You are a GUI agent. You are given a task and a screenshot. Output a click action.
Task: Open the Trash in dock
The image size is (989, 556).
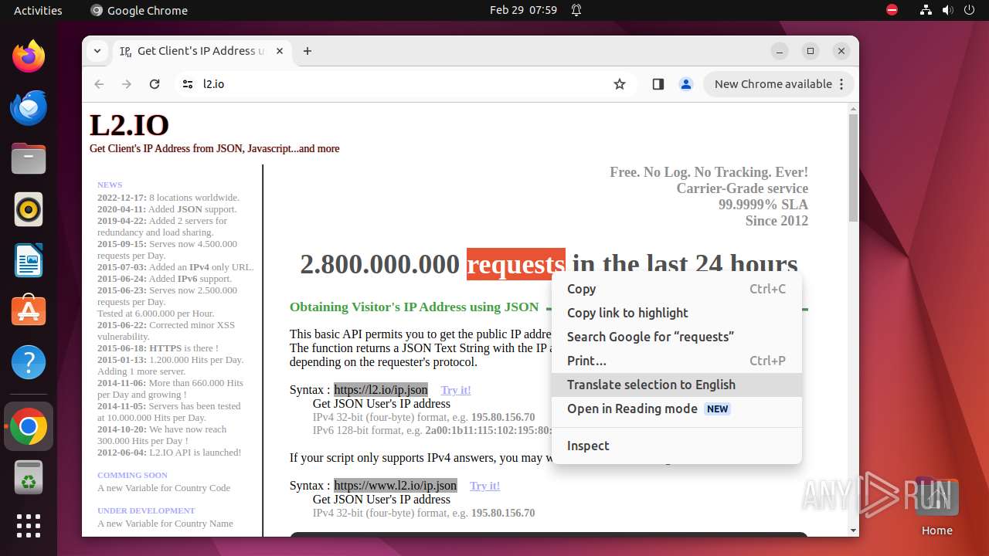coord(29,477)
